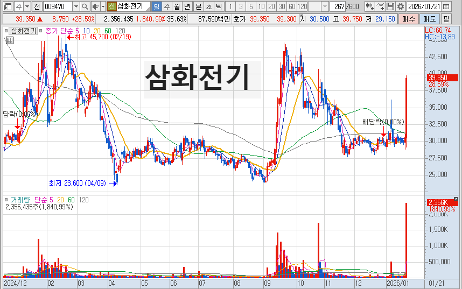Viewport: 462px width, 289px height.
Task: Click the current price 39,350 in quote bar
Action: [x=26, y=19]
